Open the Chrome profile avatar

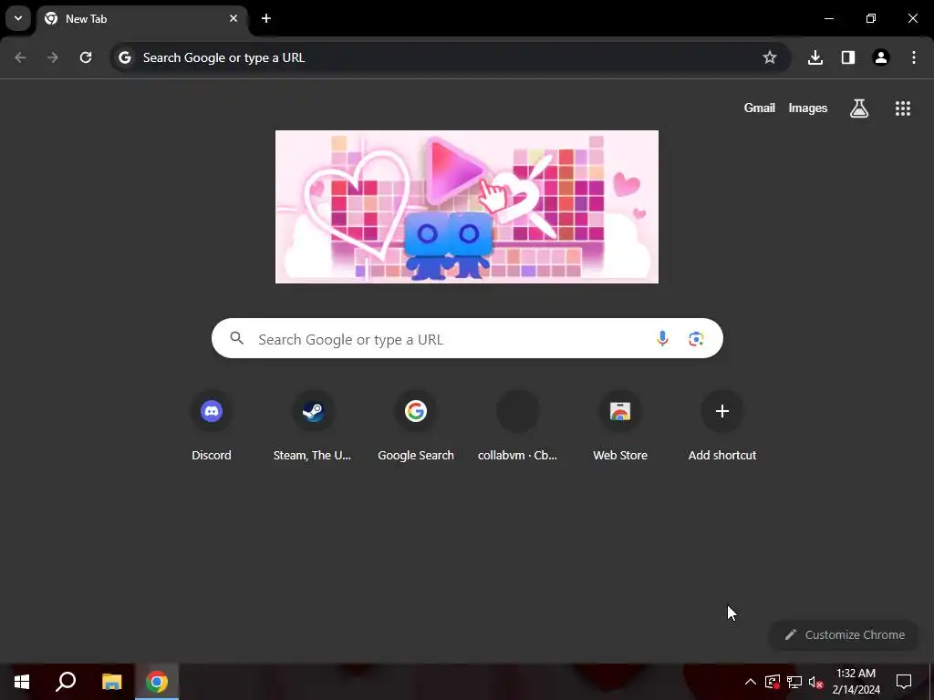[x=881, y=57]
